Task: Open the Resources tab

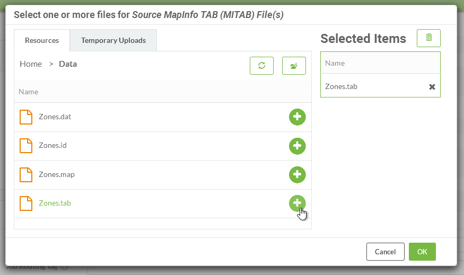Action: pos(42,40)
